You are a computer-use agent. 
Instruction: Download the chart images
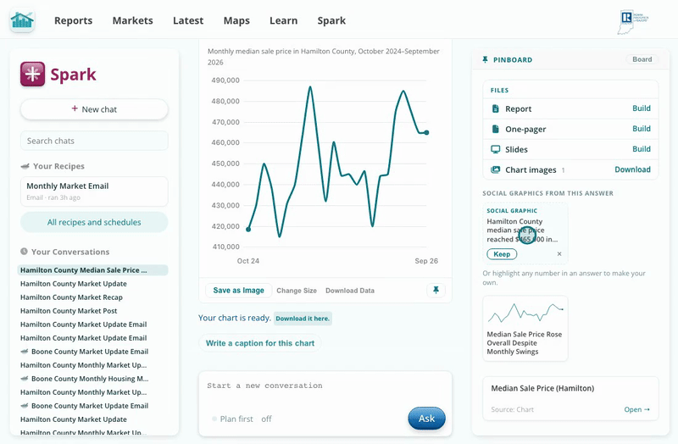coord(632,169)
